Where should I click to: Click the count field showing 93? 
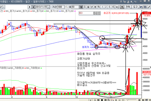pyautogui.click(x=75, y=7)
